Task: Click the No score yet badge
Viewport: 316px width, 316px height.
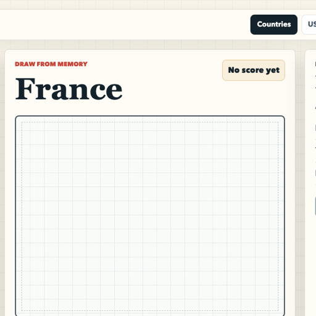Action: point(254,70)
